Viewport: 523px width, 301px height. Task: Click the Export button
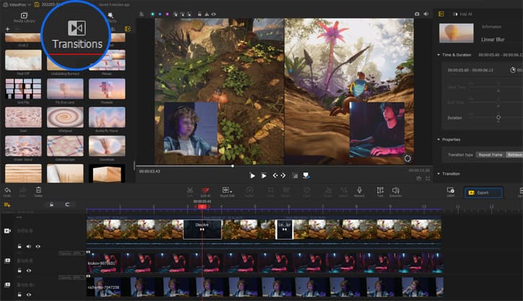click(483, 193)
